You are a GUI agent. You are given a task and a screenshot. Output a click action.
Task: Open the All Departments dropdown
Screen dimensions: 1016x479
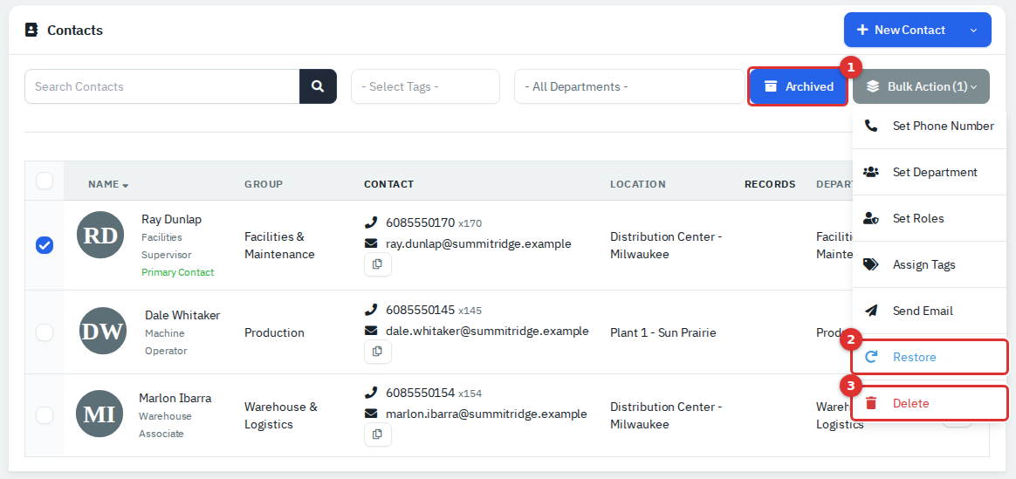(630, 86)
